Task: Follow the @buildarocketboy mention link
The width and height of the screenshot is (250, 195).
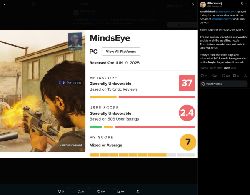Action: (x=222, y=19)
